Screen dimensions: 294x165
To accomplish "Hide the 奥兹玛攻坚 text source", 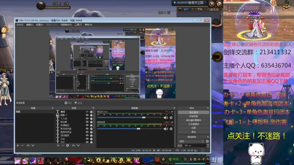I will click(x=87, y=132).
